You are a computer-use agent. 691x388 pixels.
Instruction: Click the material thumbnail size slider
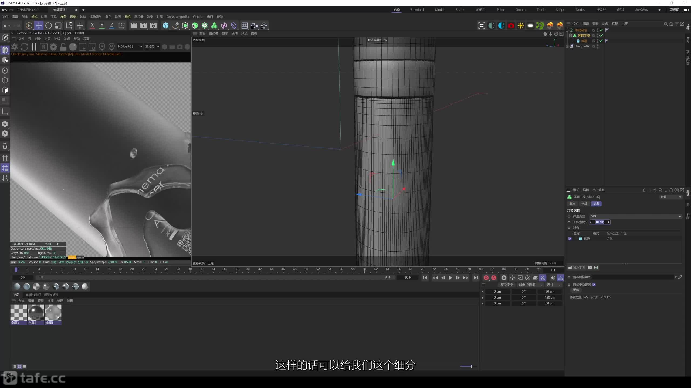[468, 366]
